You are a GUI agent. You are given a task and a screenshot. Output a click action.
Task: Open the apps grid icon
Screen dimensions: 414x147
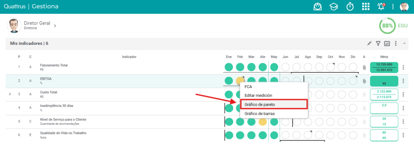click(365, 6)
